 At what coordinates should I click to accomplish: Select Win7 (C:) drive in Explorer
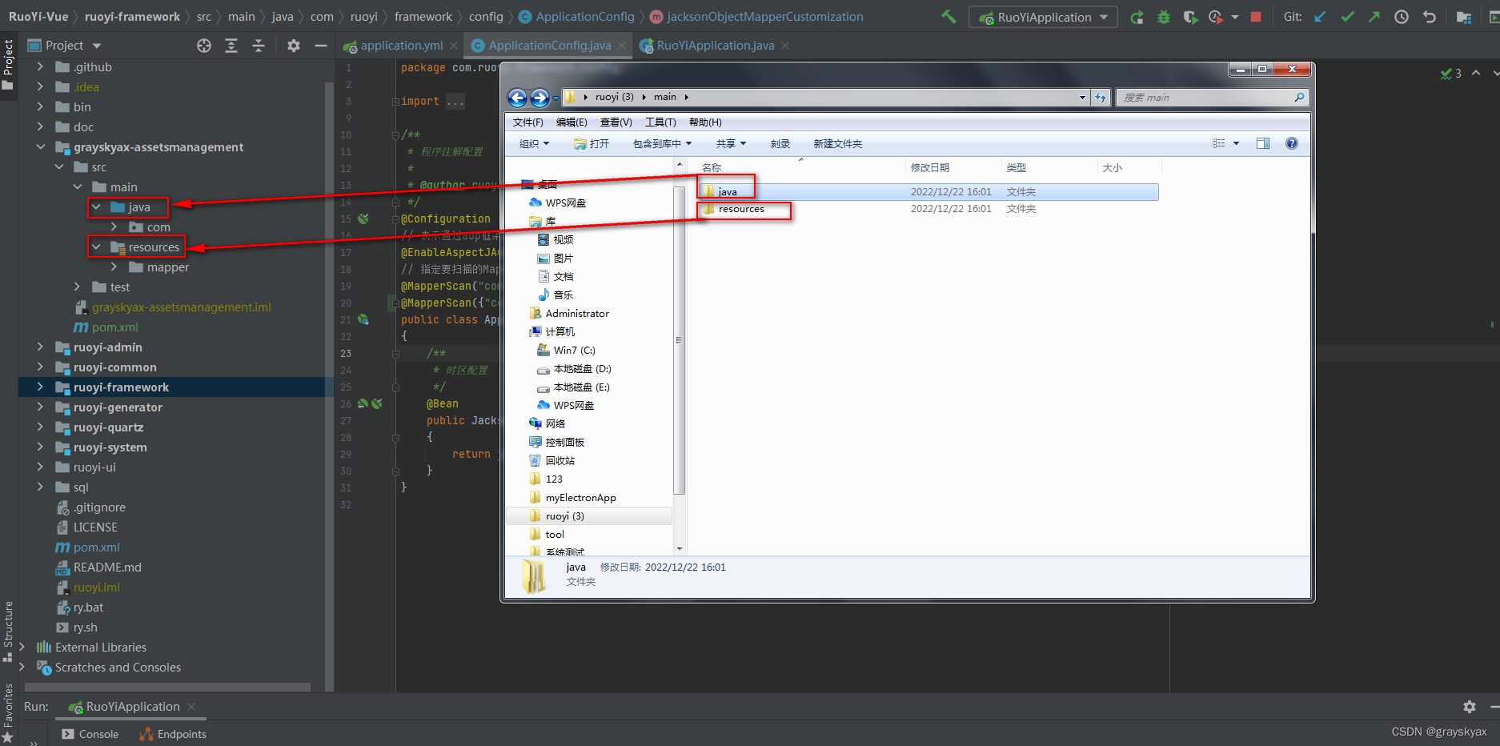[574, 350]
